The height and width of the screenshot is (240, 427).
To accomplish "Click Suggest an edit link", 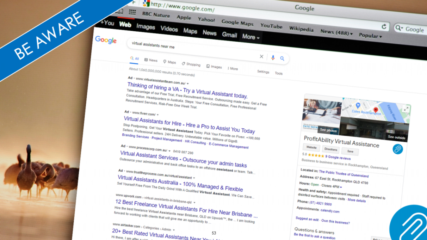I will [307, 219].
